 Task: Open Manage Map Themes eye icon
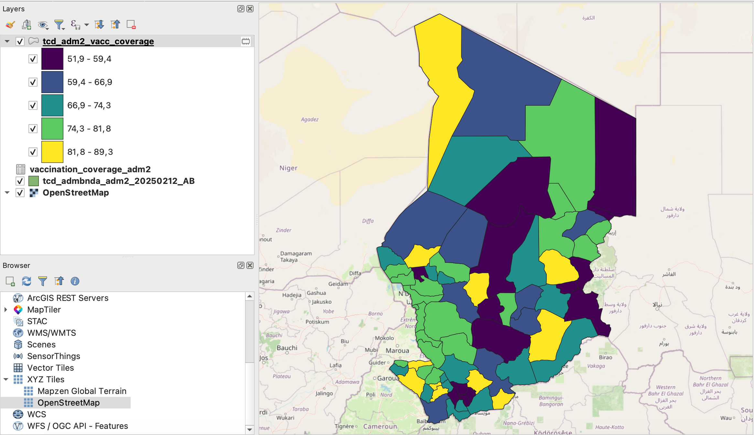tap(42, 25)
